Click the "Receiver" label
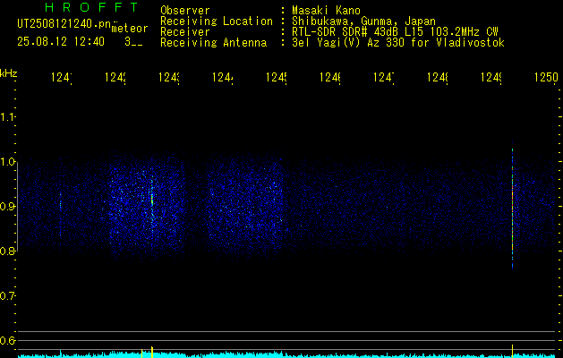Viewport: 563px width, 358px height. coord(185,32)
